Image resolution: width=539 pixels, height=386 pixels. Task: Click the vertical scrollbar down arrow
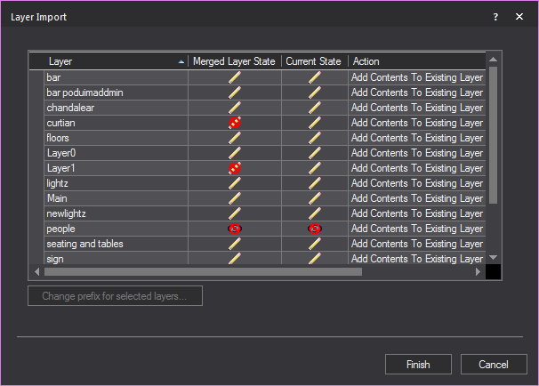click(493, 257)
